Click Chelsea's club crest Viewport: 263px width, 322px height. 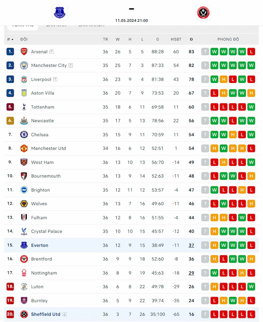24,135
